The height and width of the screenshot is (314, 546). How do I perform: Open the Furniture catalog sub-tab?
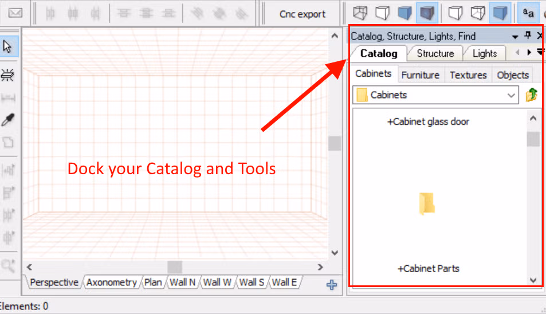point(421,75)
